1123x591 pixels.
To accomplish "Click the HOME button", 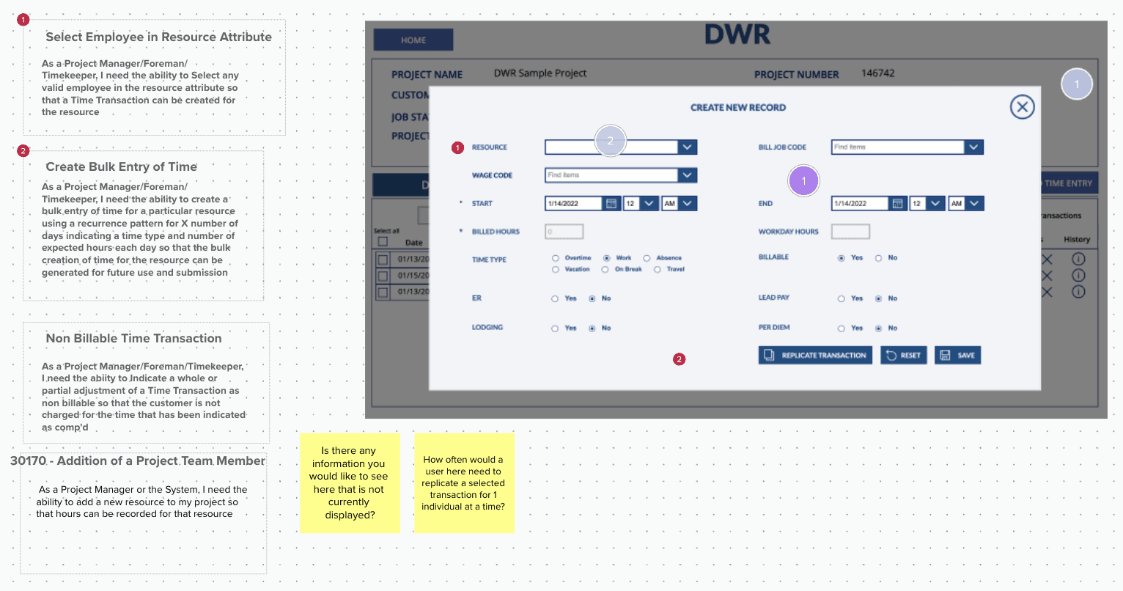I will coord(413,40).
